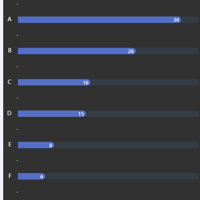Image resolution: width=200 pixels, height=200 pixels.
Task: Click the axis label E
Action: pos(10,144)
